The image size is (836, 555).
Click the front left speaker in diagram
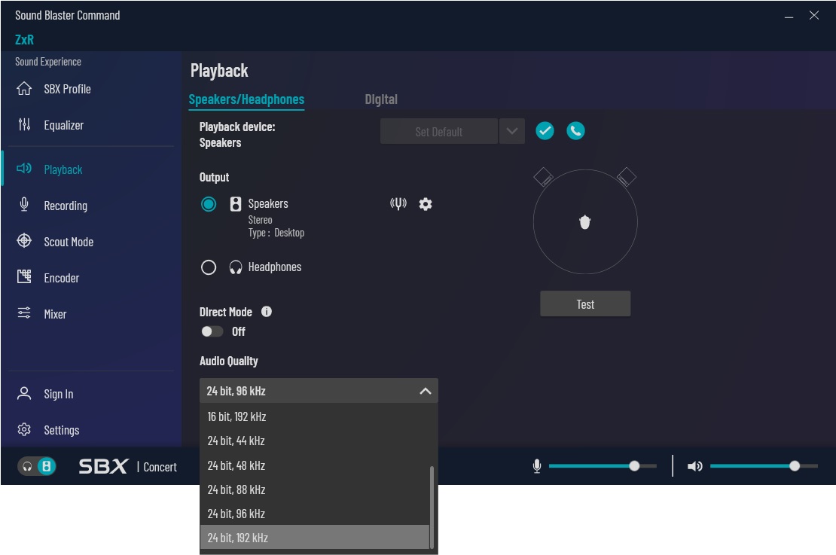pyautogui.click(x=543, y=178)
